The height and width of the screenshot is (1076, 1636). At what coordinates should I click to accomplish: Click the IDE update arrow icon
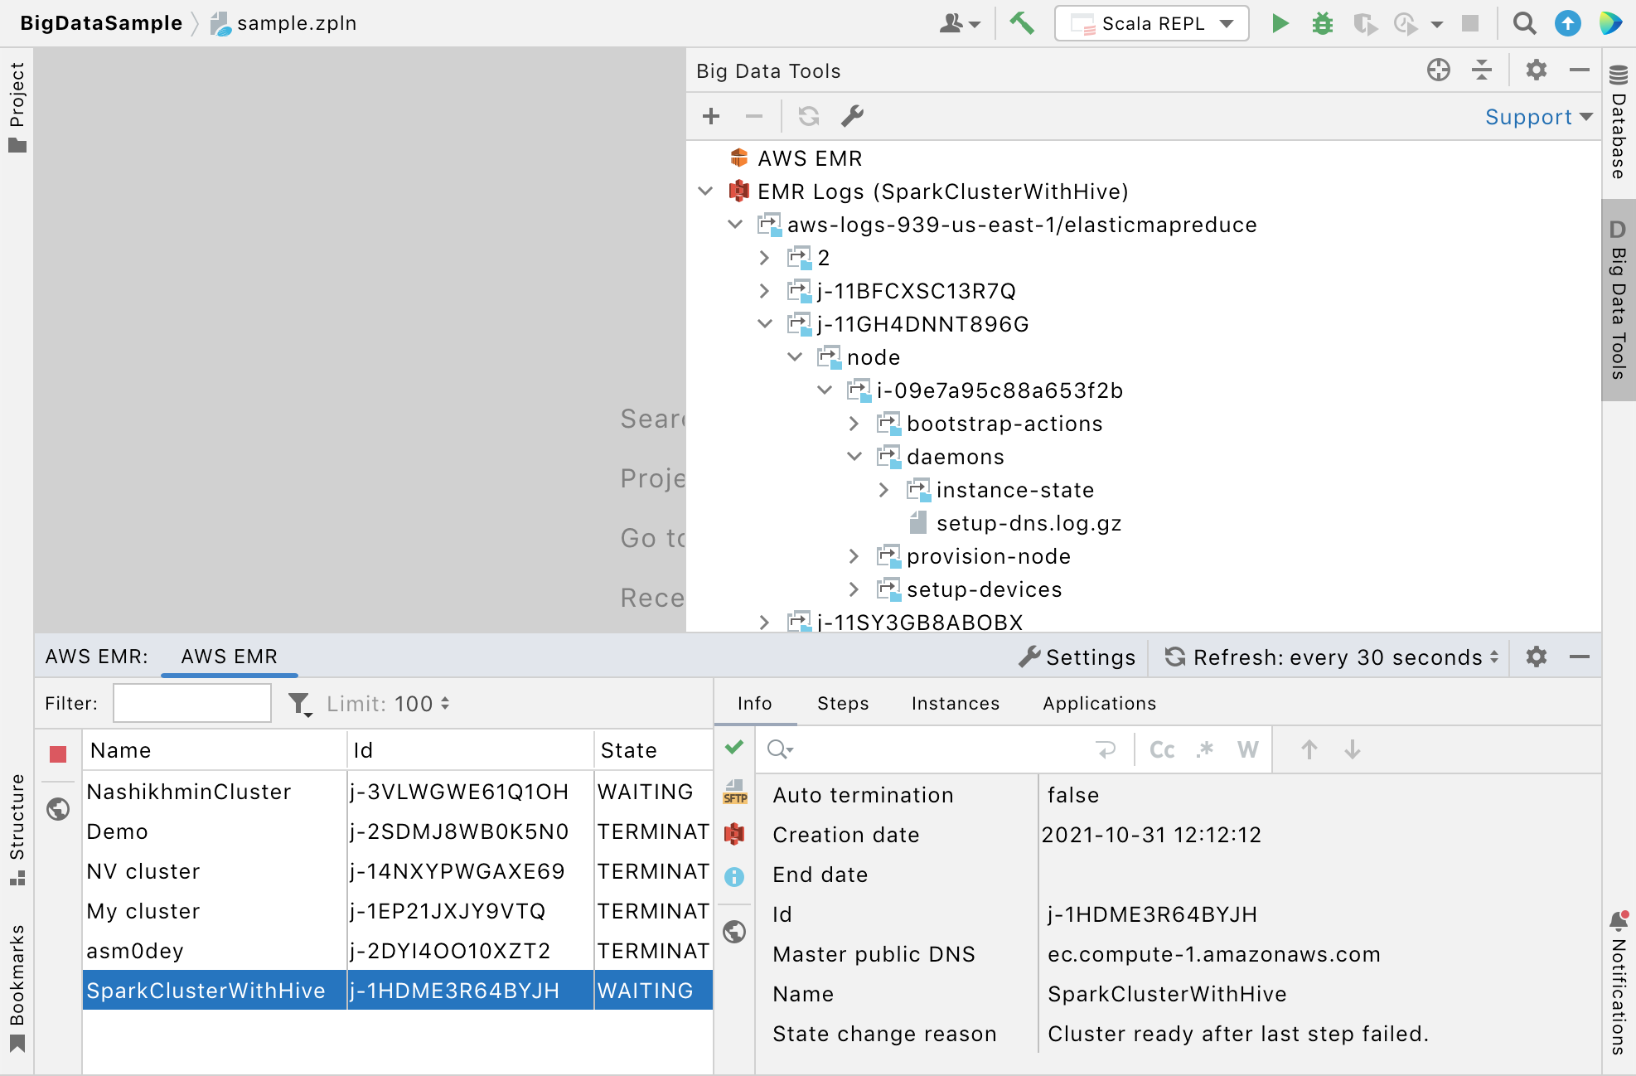1567,23
